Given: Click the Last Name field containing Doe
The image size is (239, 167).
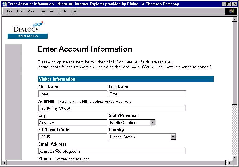Looking at the screenshot, I should [x=148, y=94].
